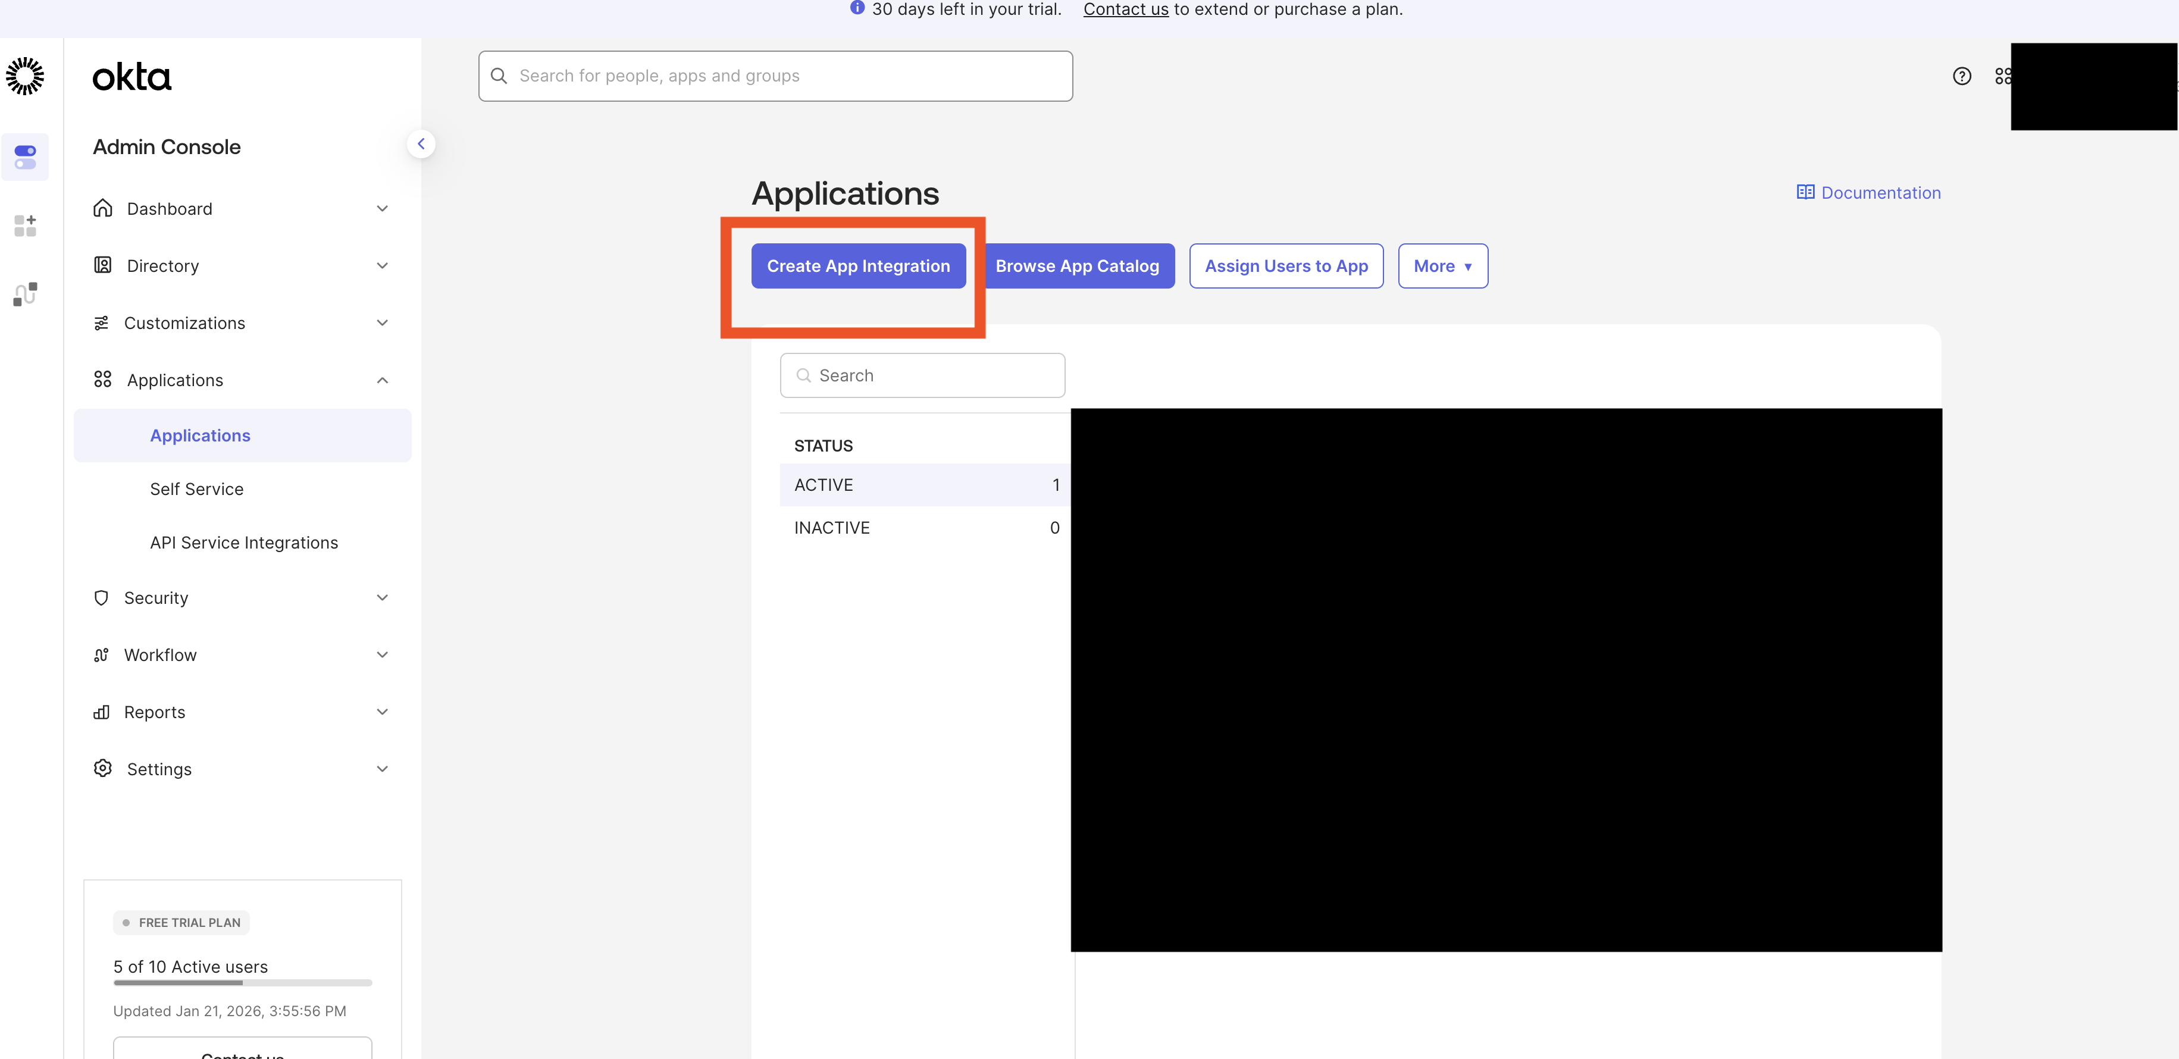Click the applications Search field
The height and width of the screenshot is (1059, 2179).
(922, 375)
